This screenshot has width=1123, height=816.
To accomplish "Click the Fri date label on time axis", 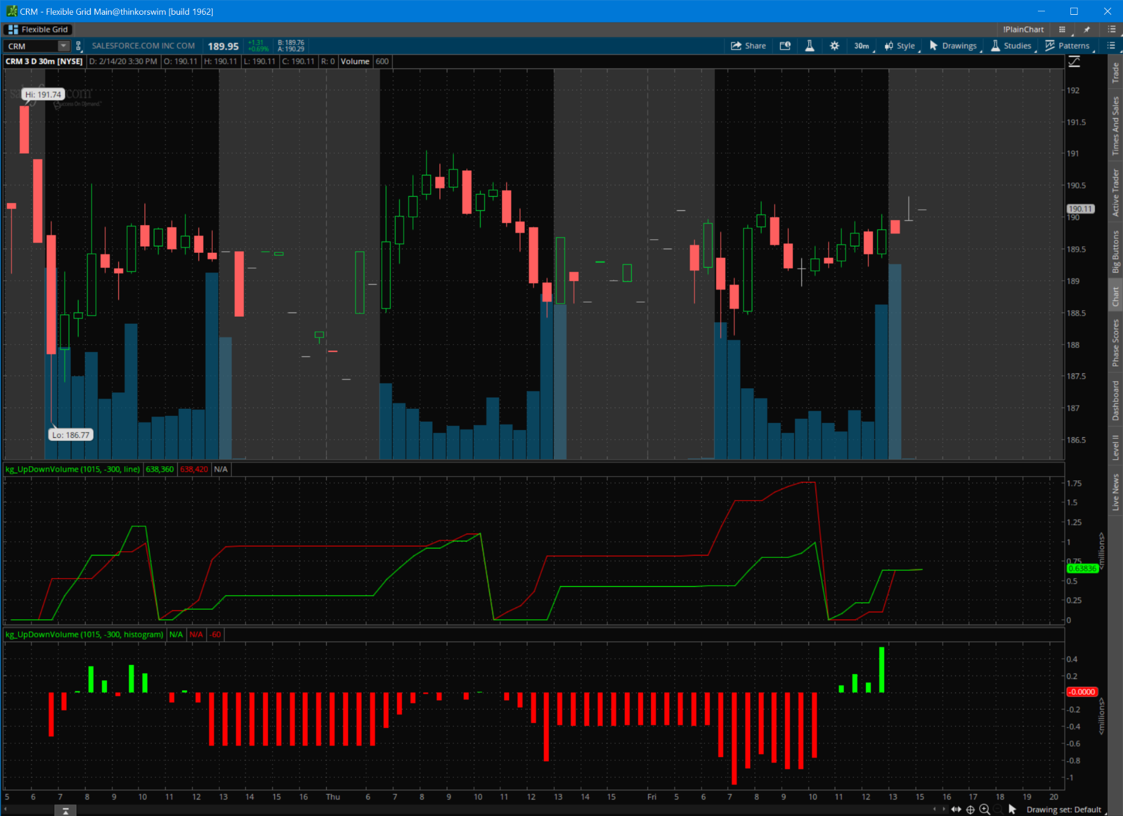I will [651, 797].
